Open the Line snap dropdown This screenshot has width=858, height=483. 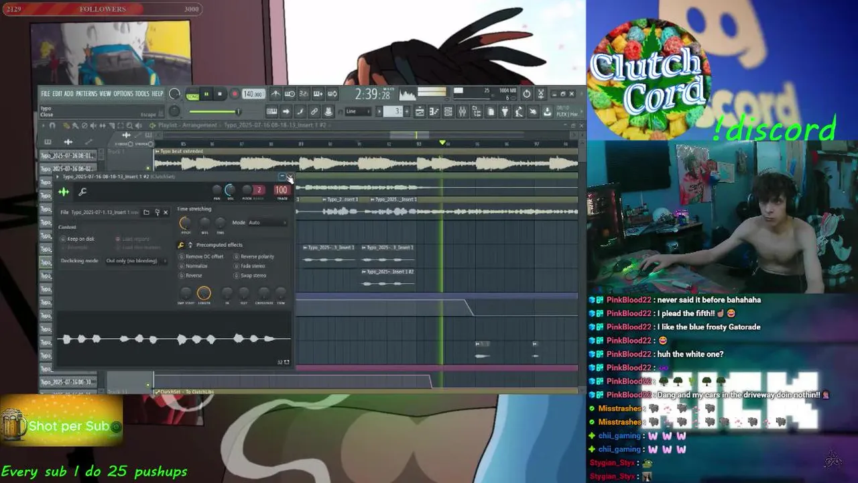359,111
